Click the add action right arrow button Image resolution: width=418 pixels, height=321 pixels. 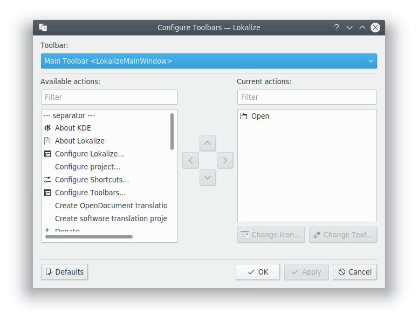225,160
